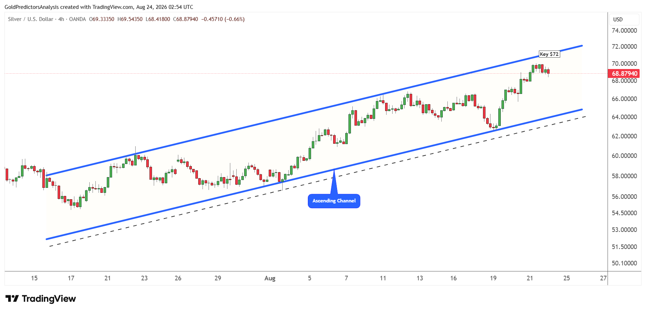This screenshot has width=646, height=312.
Task: Select the dashed black trendline
Action: 317,181
